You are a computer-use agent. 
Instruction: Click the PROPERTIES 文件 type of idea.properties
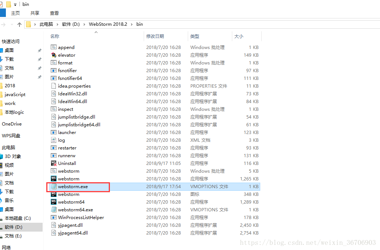pyautogui.click(x=209, y=86)
